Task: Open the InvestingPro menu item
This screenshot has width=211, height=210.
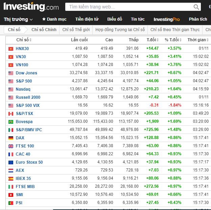Action: [x=167, y=19]
